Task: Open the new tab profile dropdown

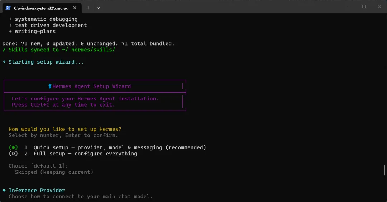Action: [x=99, y=8]
